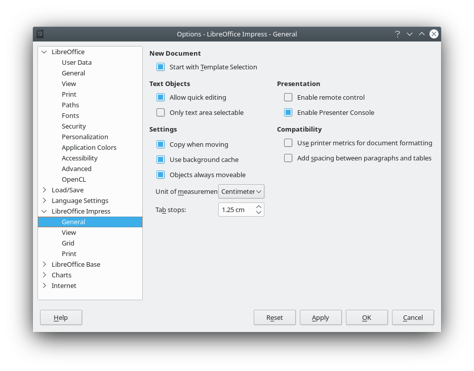Expand the Charts tree node

coord(45,275)
